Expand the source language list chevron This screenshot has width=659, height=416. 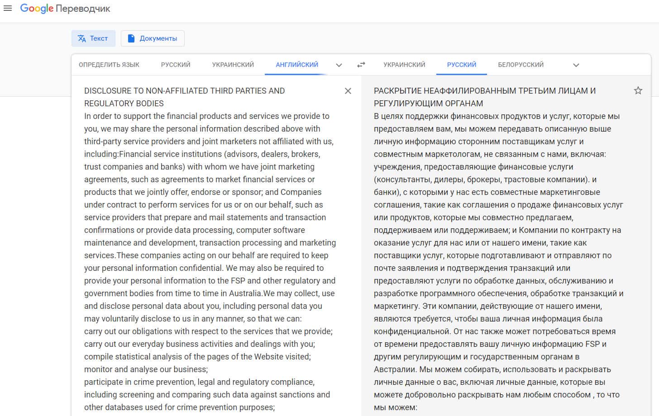tap(339, 65)
